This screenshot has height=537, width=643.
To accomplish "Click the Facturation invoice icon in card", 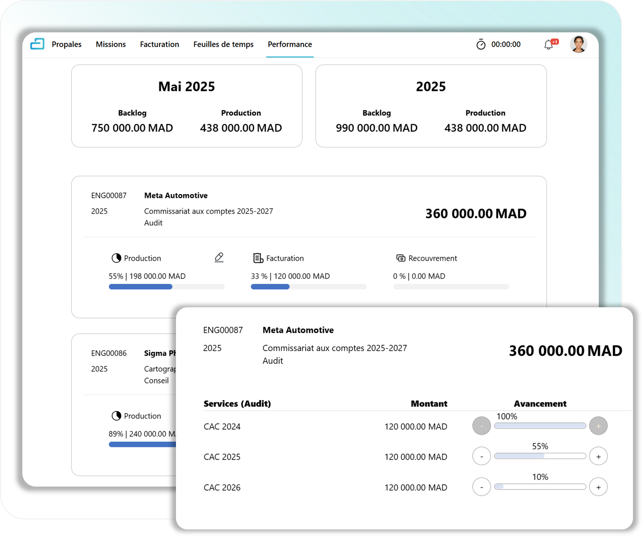I will [258, 258].
